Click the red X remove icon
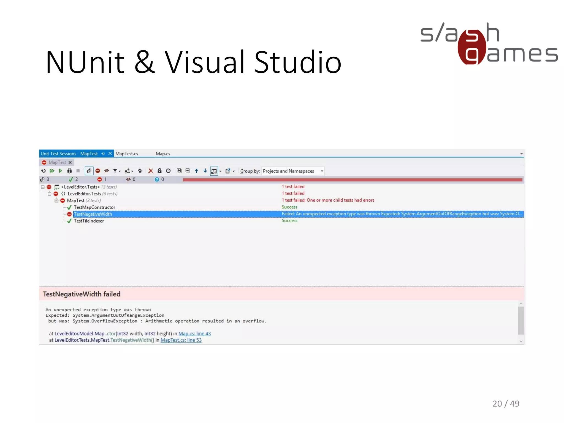This screenshot has height=423, width=564. coord(151,171)
